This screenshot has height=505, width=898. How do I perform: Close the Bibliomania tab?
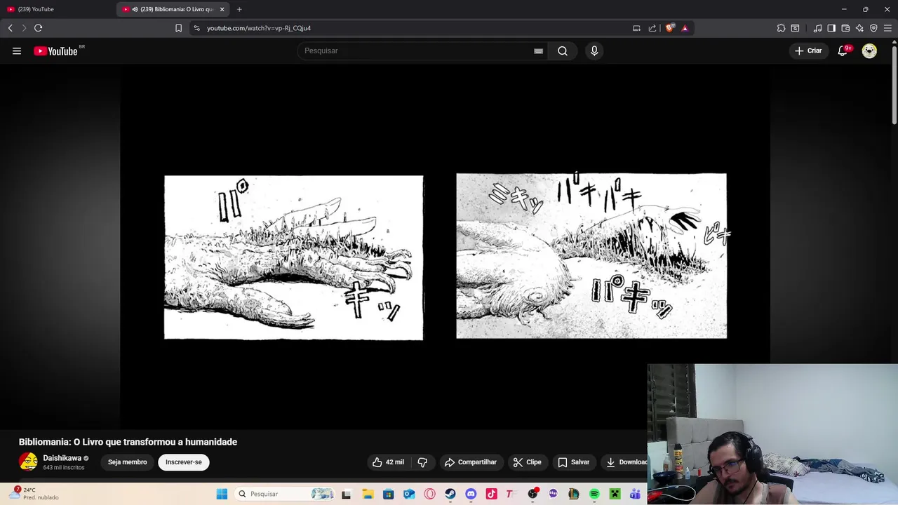point(222,9)
